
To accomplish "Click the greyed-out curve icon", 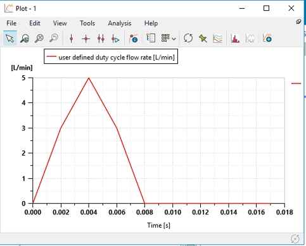I will [x=250, y=39].
